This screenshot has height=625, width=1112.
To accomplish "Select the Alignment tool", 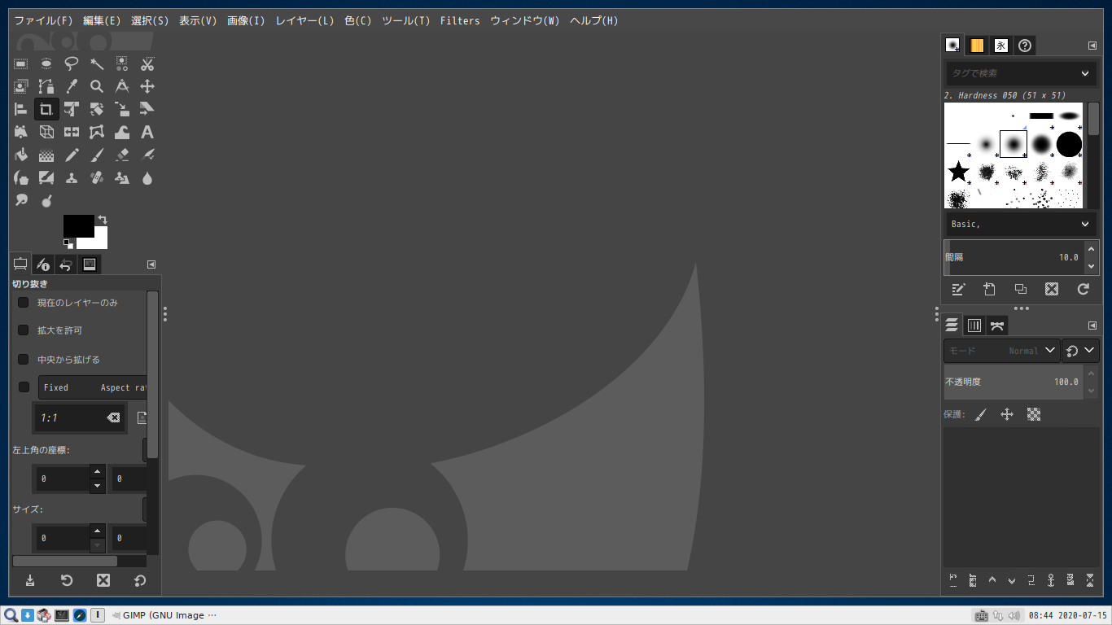I will [21, 109].
